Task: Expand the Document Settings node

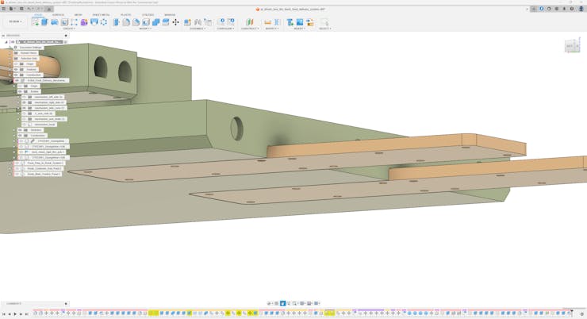Action: (10, 48)
